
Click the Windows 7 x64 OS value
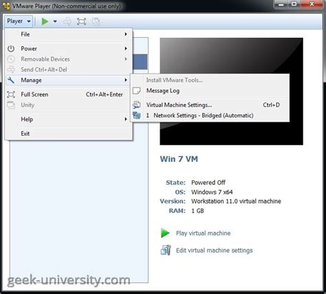pos(212,192)
